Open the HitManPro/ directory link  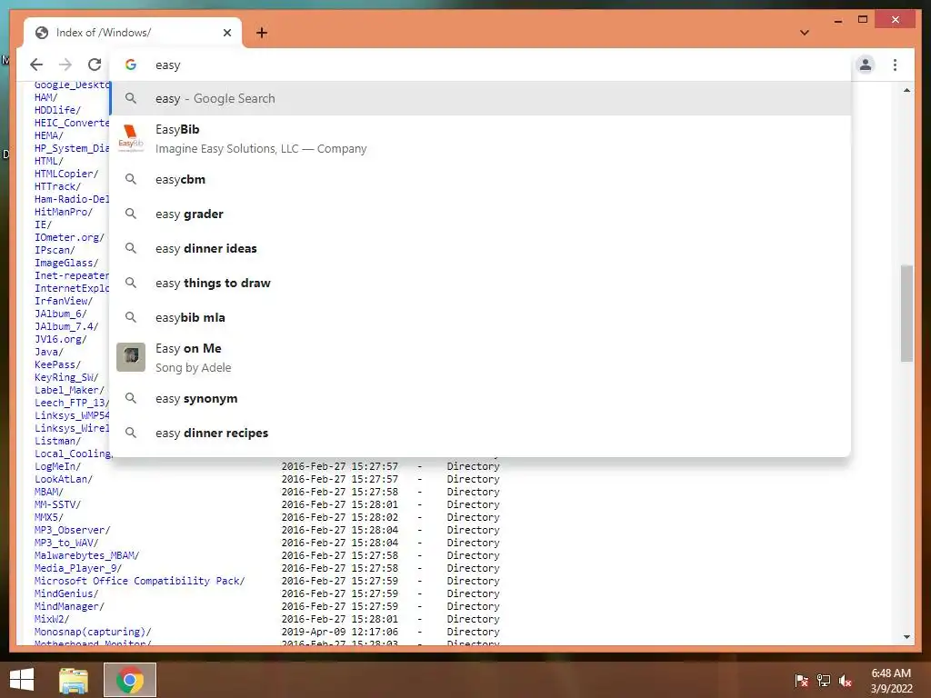coord(64,212)
